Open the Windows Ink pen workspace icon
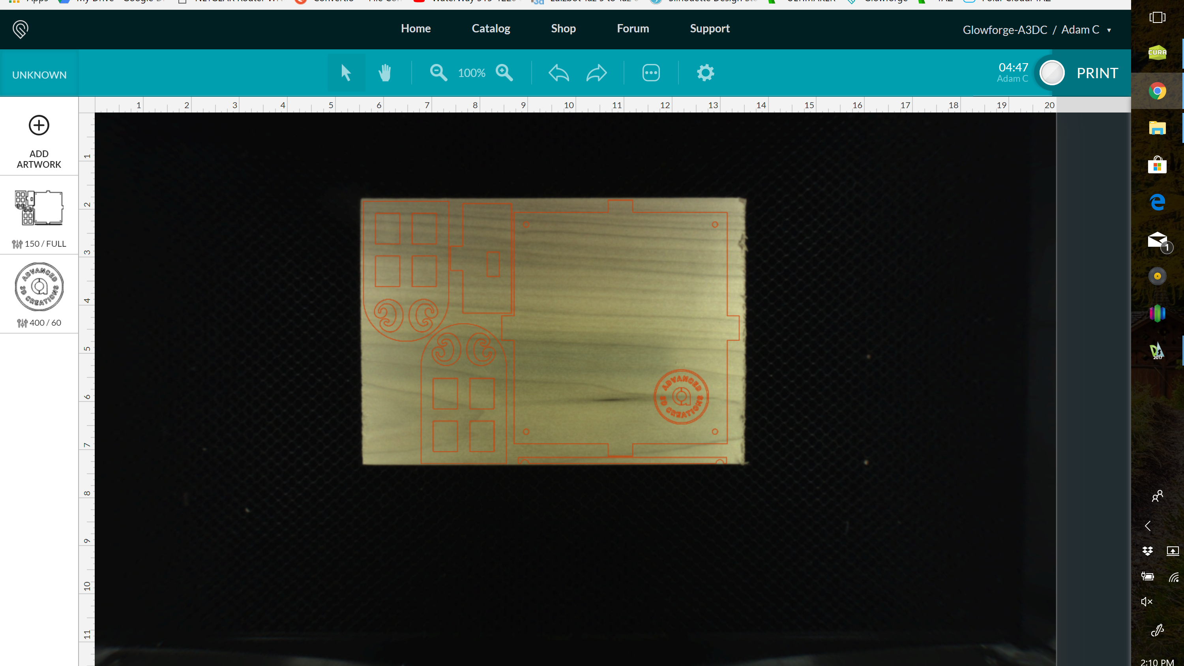The height and width of the screenshot is (666, 1184). click(x=1157, y=630)
